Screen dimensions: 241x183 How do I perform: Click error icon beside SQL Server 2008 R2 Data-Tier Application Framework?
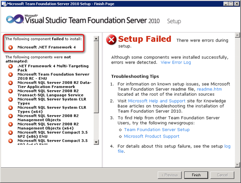11,83
